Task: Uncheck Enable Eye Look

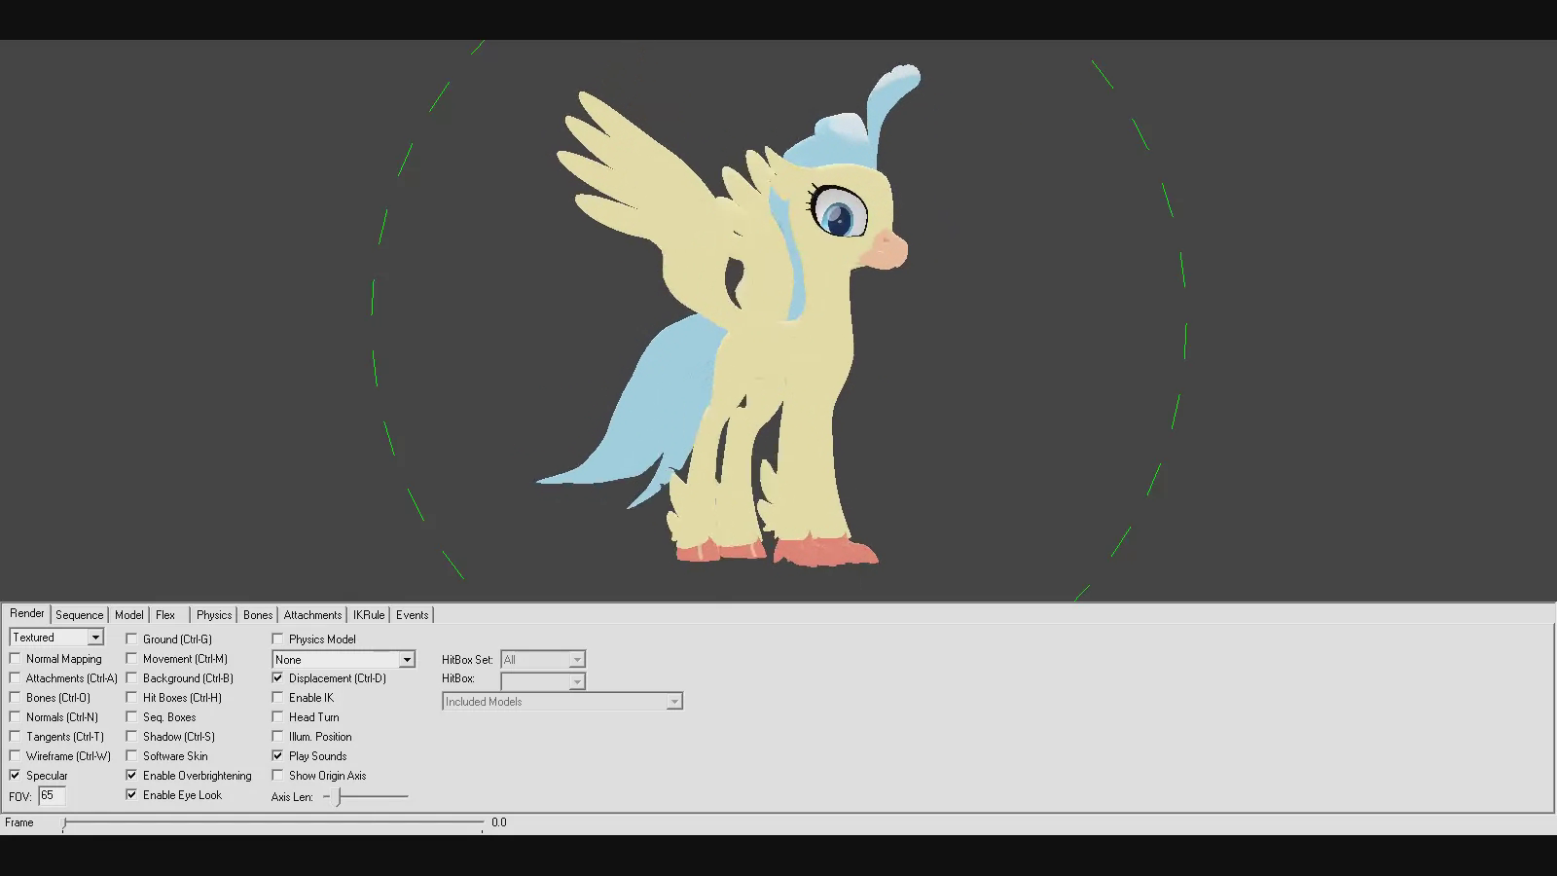Action: coord(132,795)
